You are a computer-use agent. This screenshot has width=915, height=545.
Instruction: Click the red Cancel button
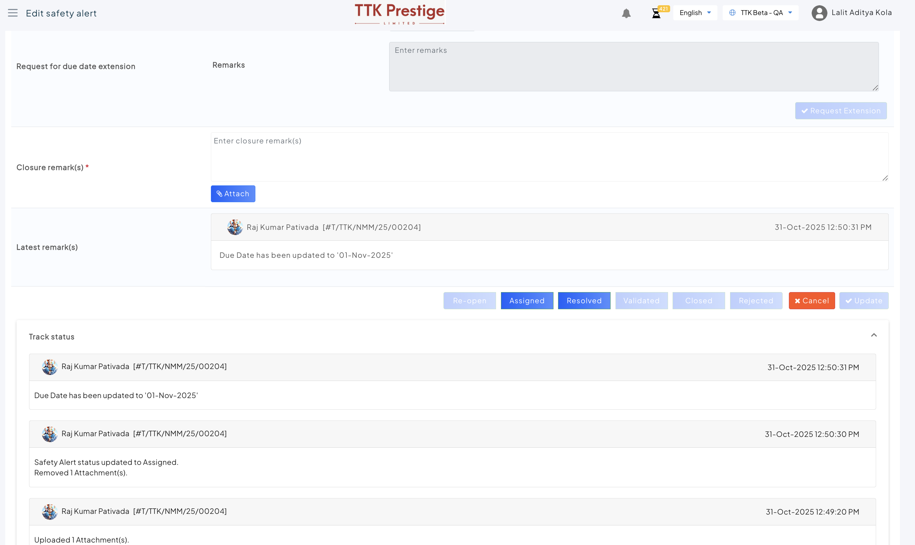point(812,301)
